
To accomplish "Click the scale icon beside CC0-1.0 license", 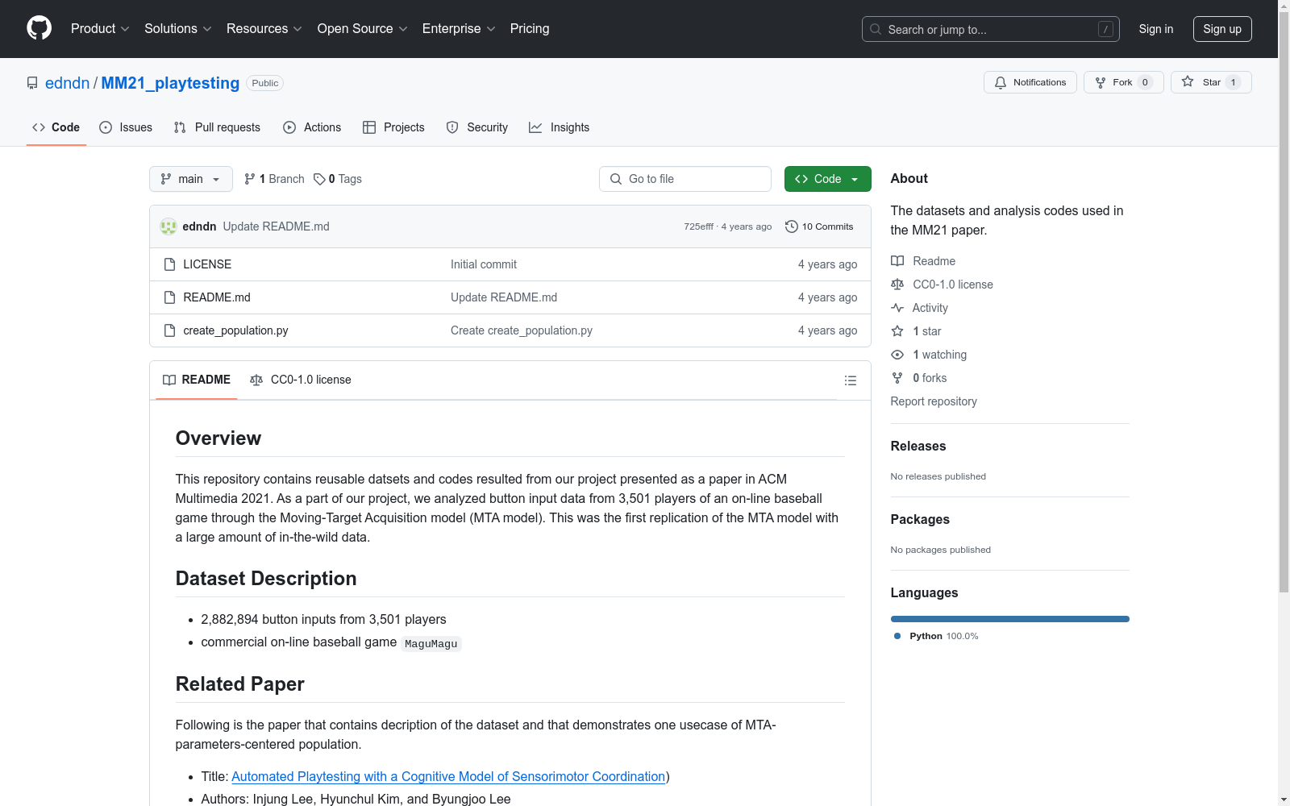I will coord(897,285).
